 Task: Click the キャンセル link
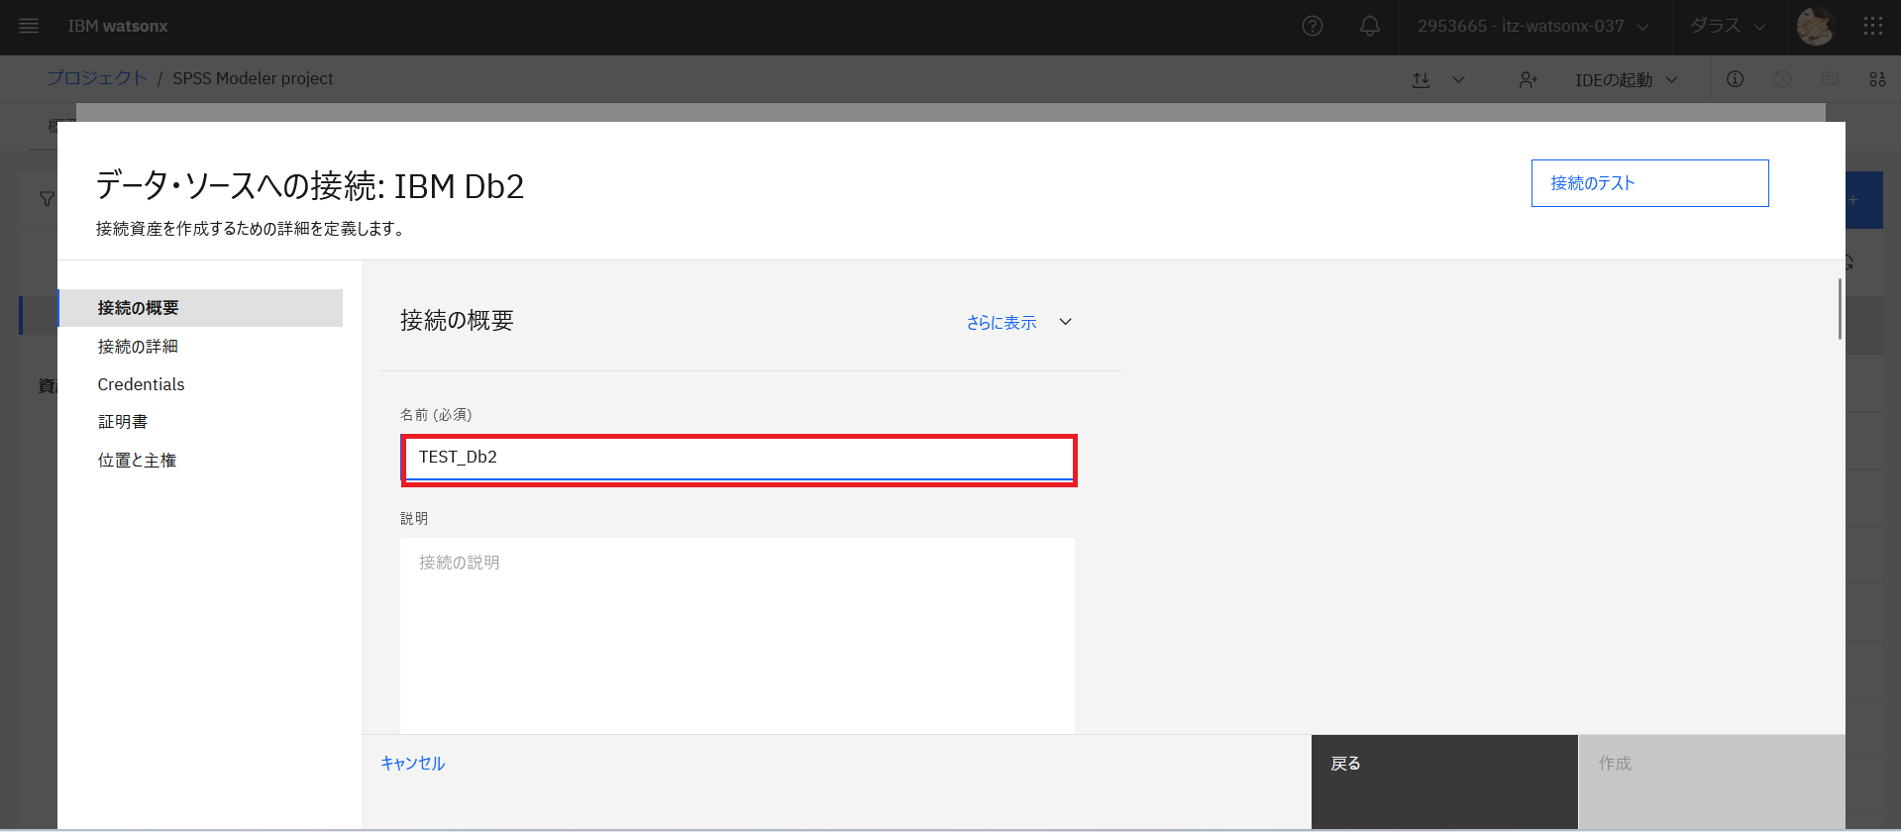point(413,764)
